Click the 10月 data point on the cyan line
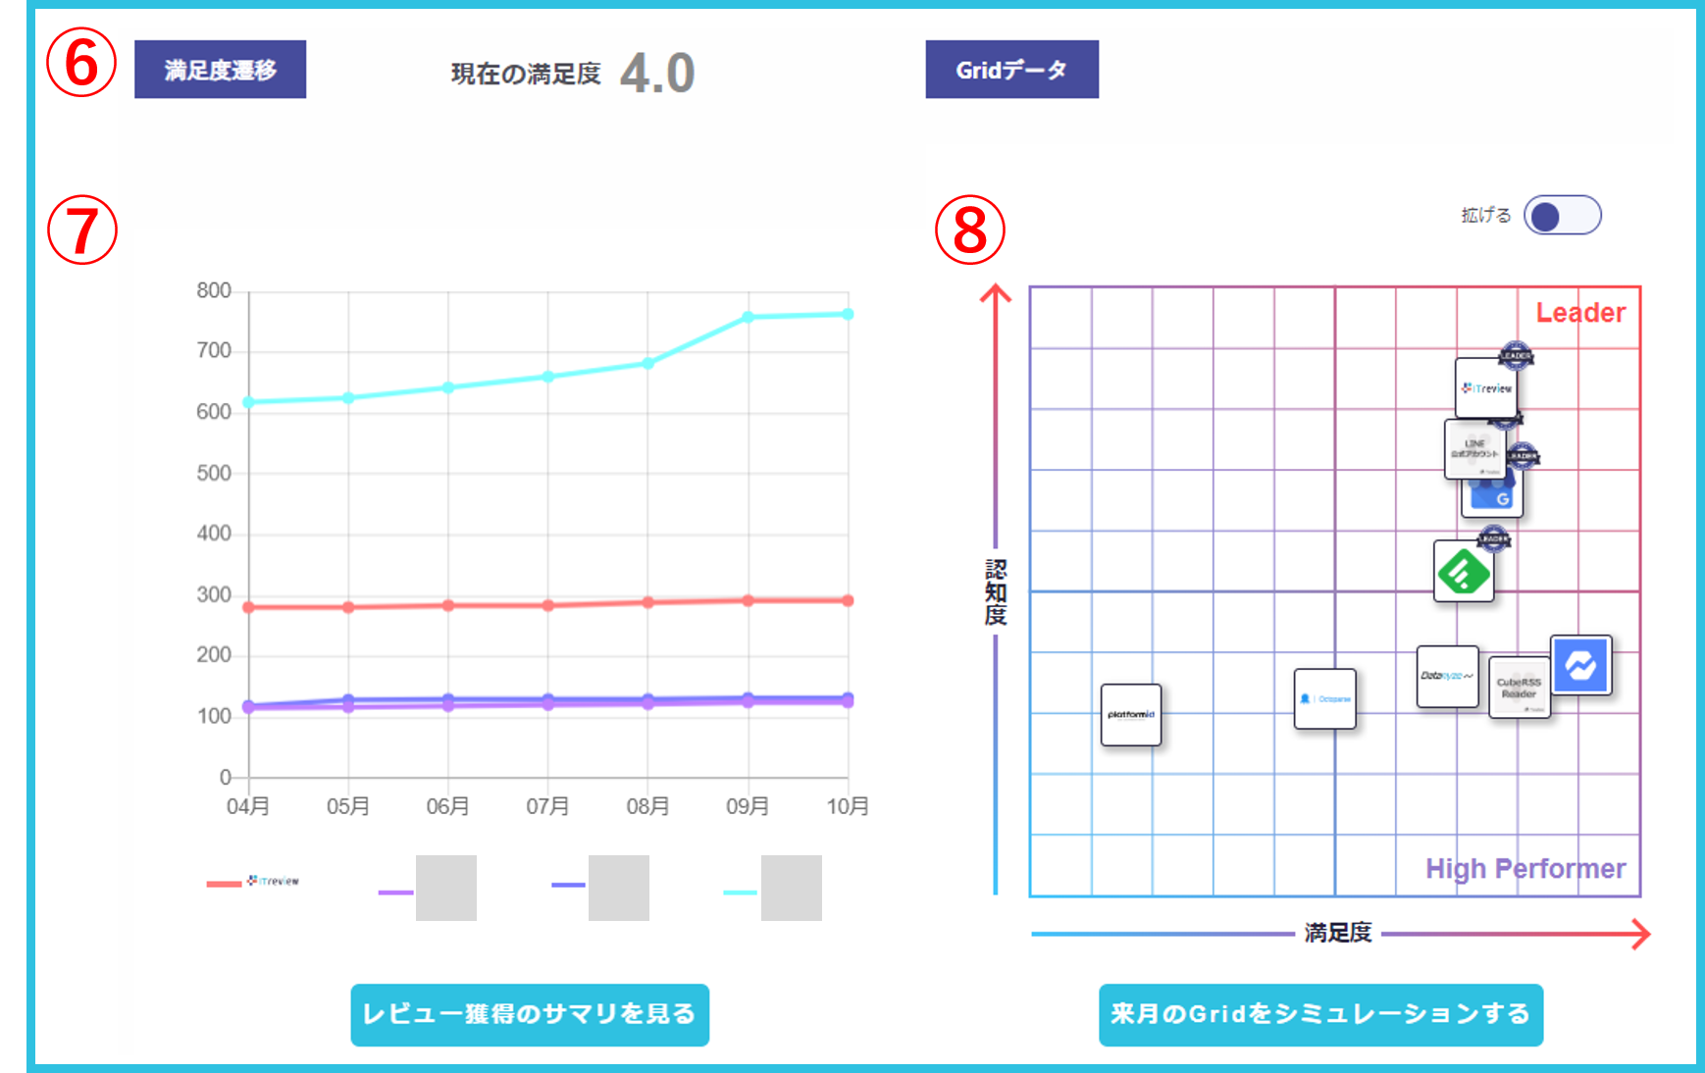 [847, 312]
